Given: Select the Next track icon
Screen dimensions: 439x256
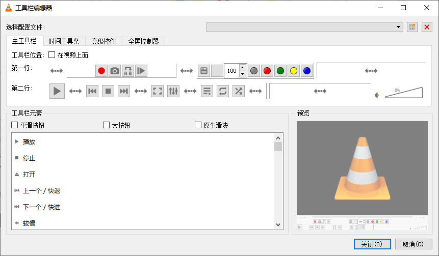Looking at the screenshot, I should point(124,91).
